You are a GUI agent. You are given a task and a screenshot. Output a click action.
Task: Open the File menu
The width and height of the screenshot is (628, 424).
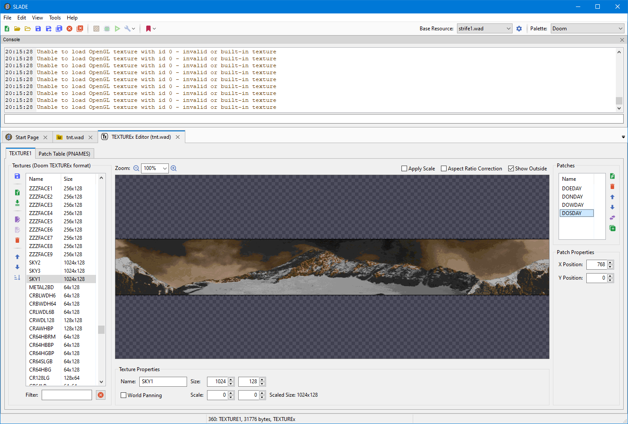[x=7, y=18]
